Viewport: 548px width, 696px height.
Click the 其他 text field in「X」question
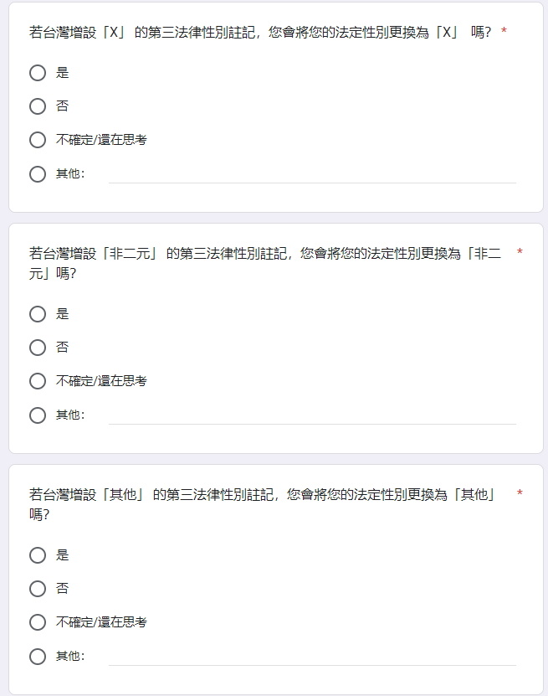click(x=313, y=174)
